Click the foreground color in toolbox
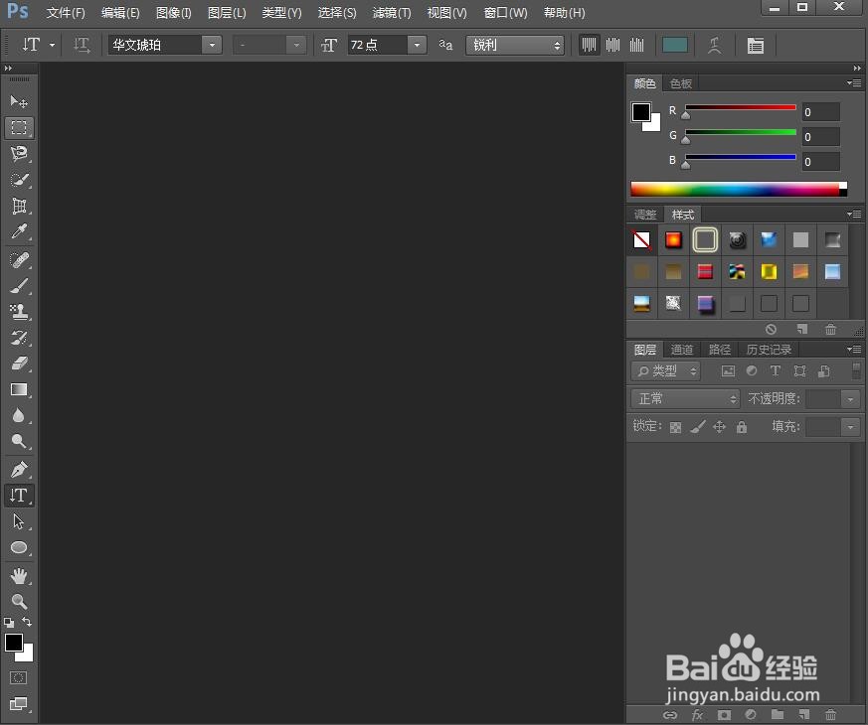Viewport: 868px width, 725px height. [x=13, y=643]
